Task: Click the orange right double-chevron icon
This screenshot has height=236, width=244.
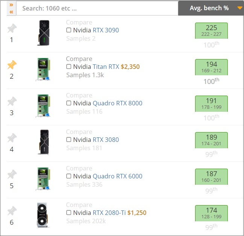Action: pos(11,5)
